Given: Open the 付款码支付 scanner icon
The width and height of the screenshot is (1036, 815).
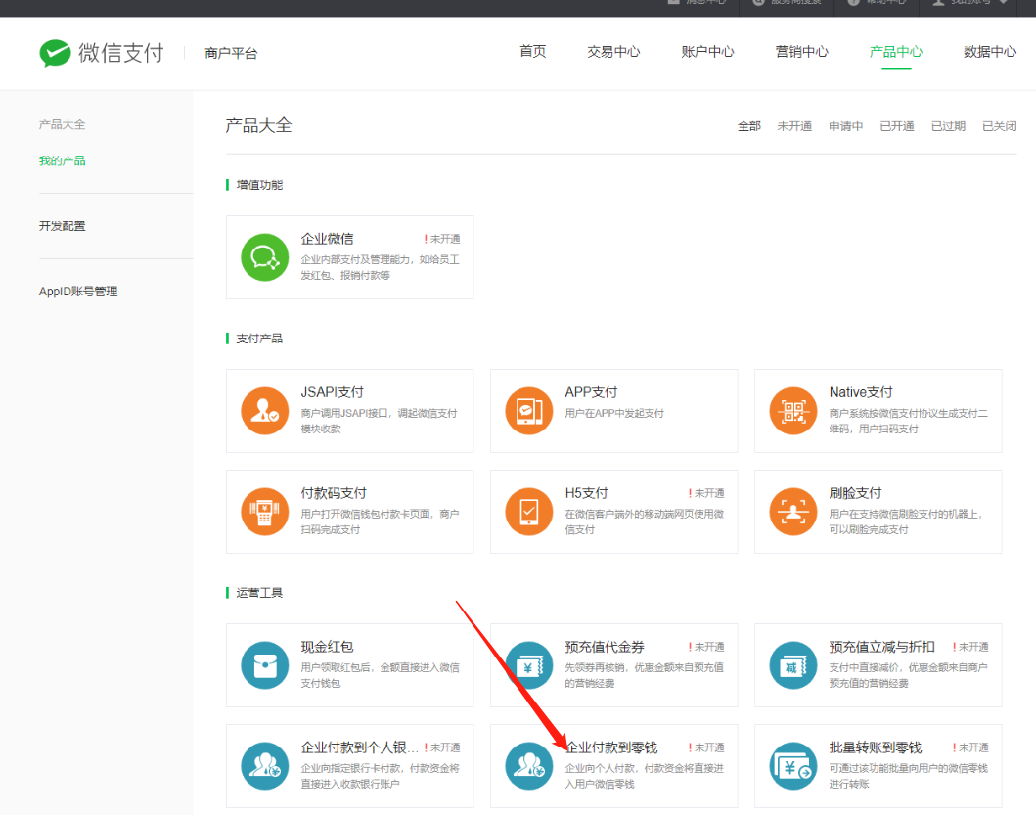Looking at the screenshot, I should tap(264, 512).
